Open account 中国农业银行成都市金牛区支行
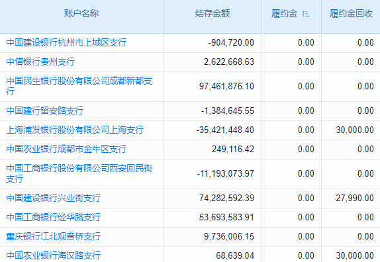 click(x=66, y=149)
